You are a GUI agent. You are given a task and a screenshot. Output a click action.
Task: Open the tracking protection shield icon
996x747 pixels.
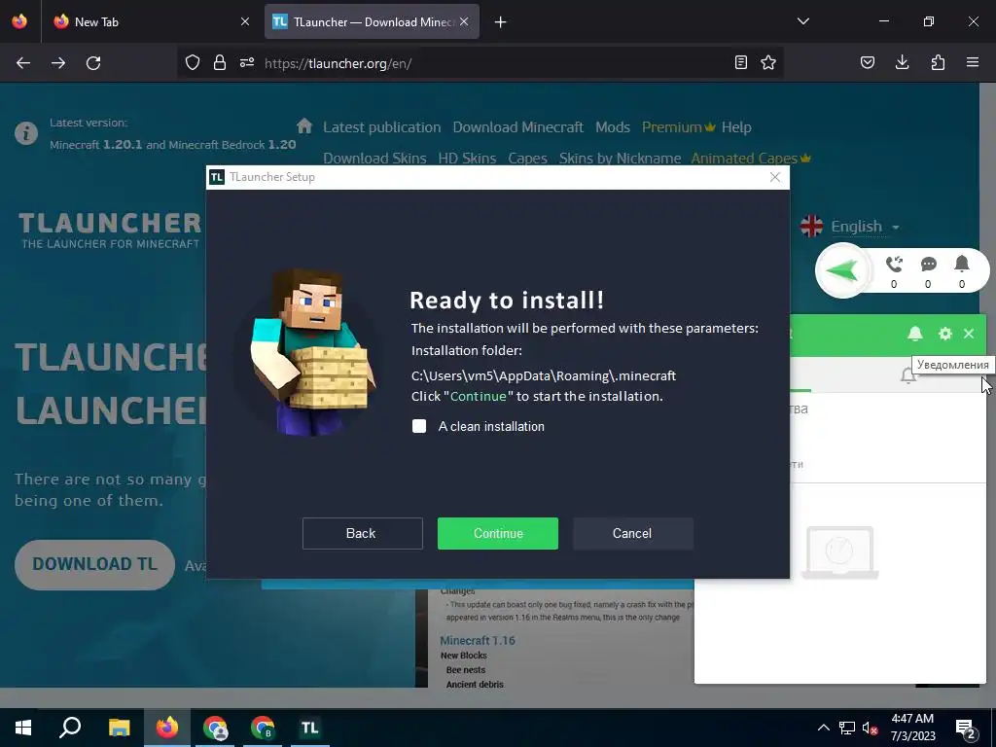(193, 62)
